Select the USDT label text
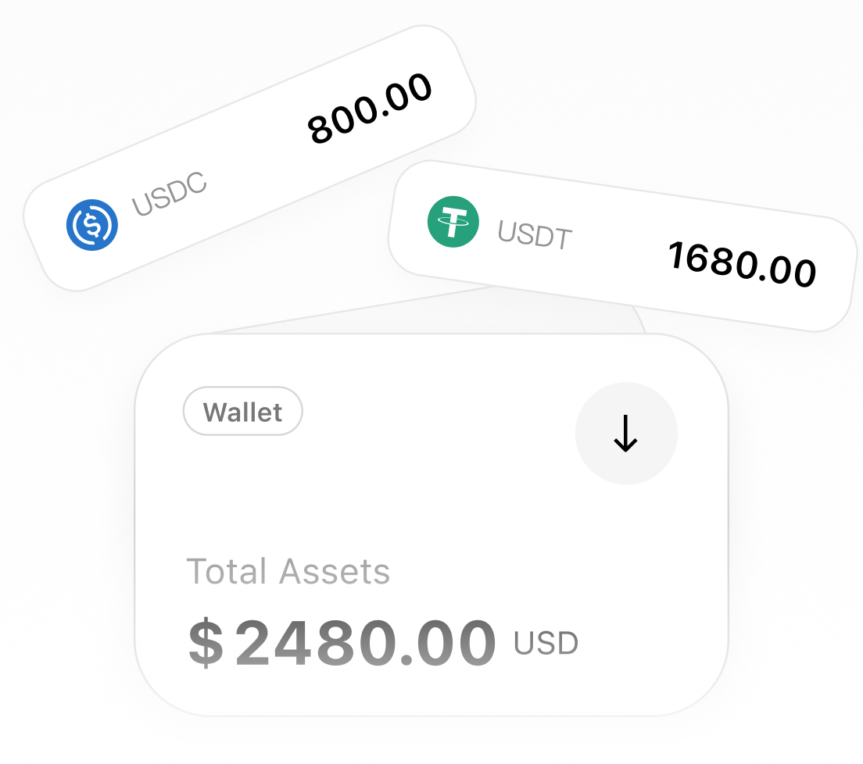The width and height of the screenshot is (863, 764). [x=535, y=234]
